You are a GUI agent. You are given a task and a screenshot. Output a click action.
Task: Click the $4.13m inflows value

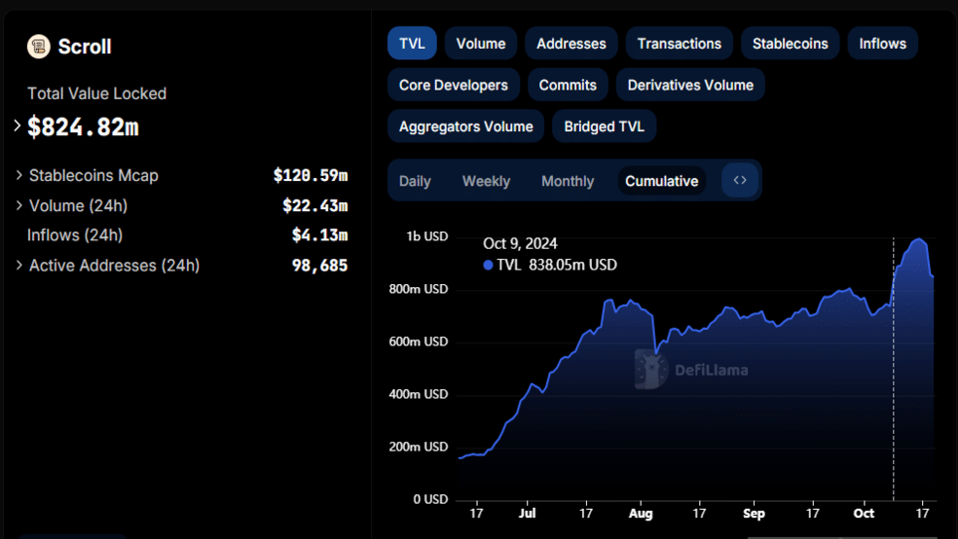pyautogui.click(x=319, y=235)
